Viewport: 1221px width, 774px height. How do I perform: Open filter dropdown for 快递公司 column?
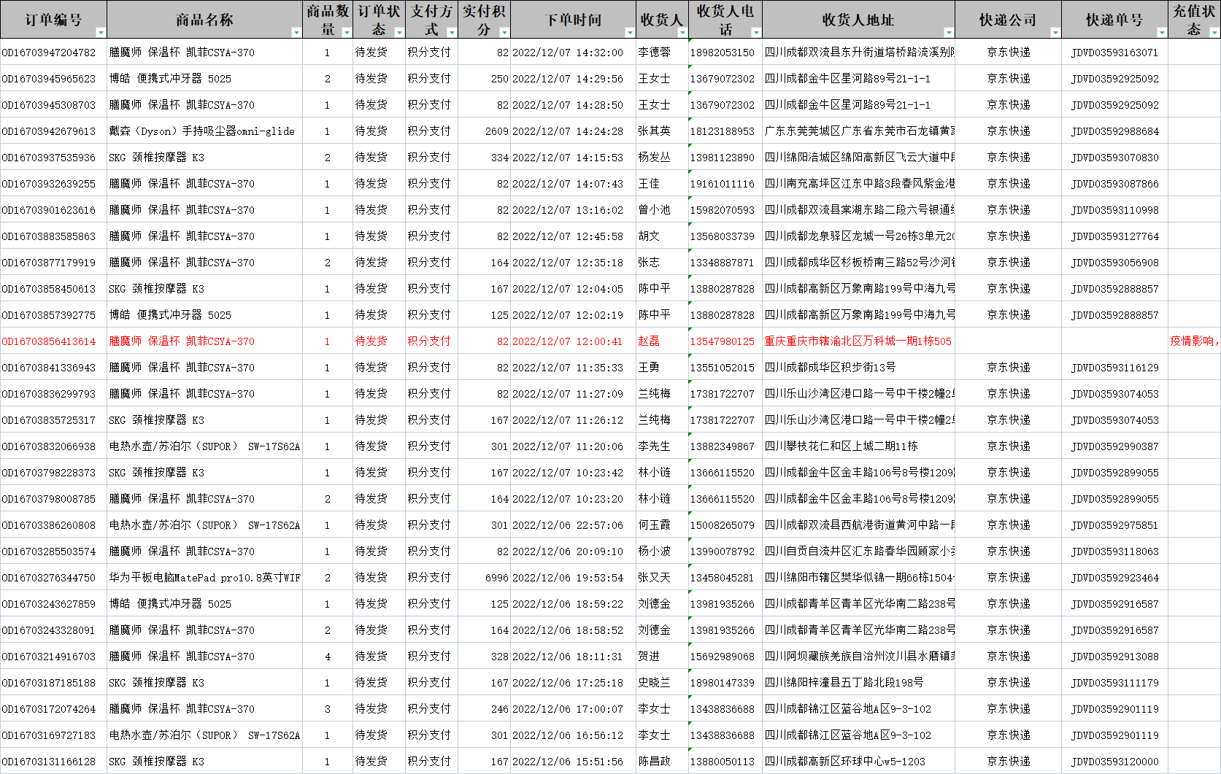(x=1055, y=32)
